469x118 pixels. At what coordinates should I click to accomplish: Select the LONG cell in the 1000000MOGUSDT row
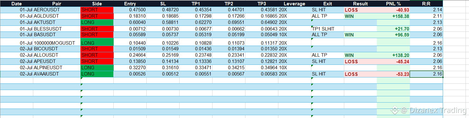pyautogui.click(x=97, y=42)
